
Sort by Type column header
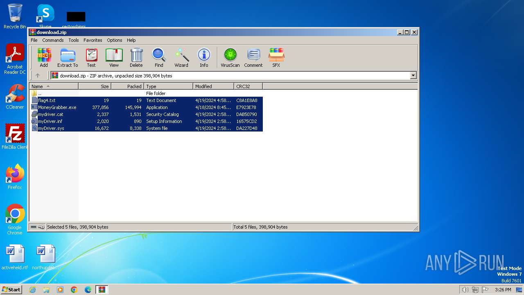pyautogui.click(x=168, y=86)
